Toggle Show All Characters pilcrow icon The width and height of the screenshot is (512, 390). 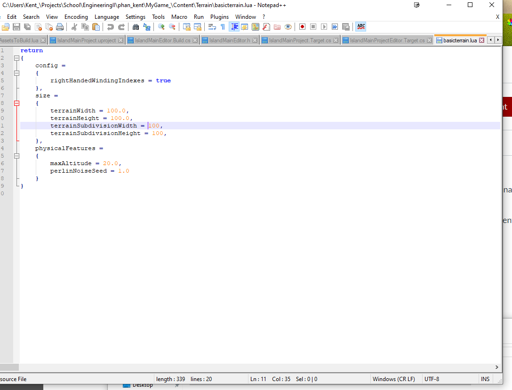click(223, 27)
